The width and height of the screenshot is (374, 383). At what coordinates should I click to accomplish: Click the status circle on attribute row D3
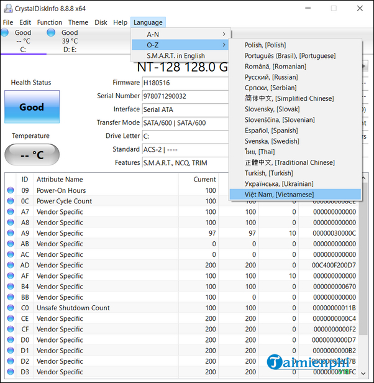pos(10,372)
